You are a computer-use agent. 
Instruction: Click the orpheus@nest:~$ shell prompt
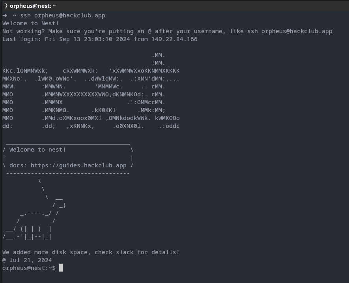tap(29, 268)
